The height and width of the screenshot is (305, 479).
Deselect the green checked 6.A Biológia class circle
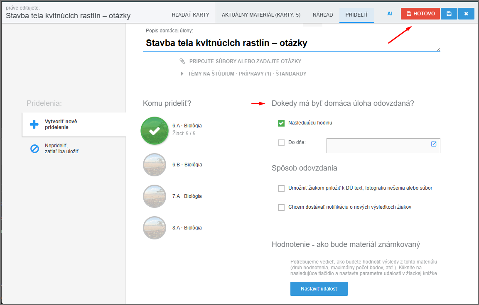[155, 131]
